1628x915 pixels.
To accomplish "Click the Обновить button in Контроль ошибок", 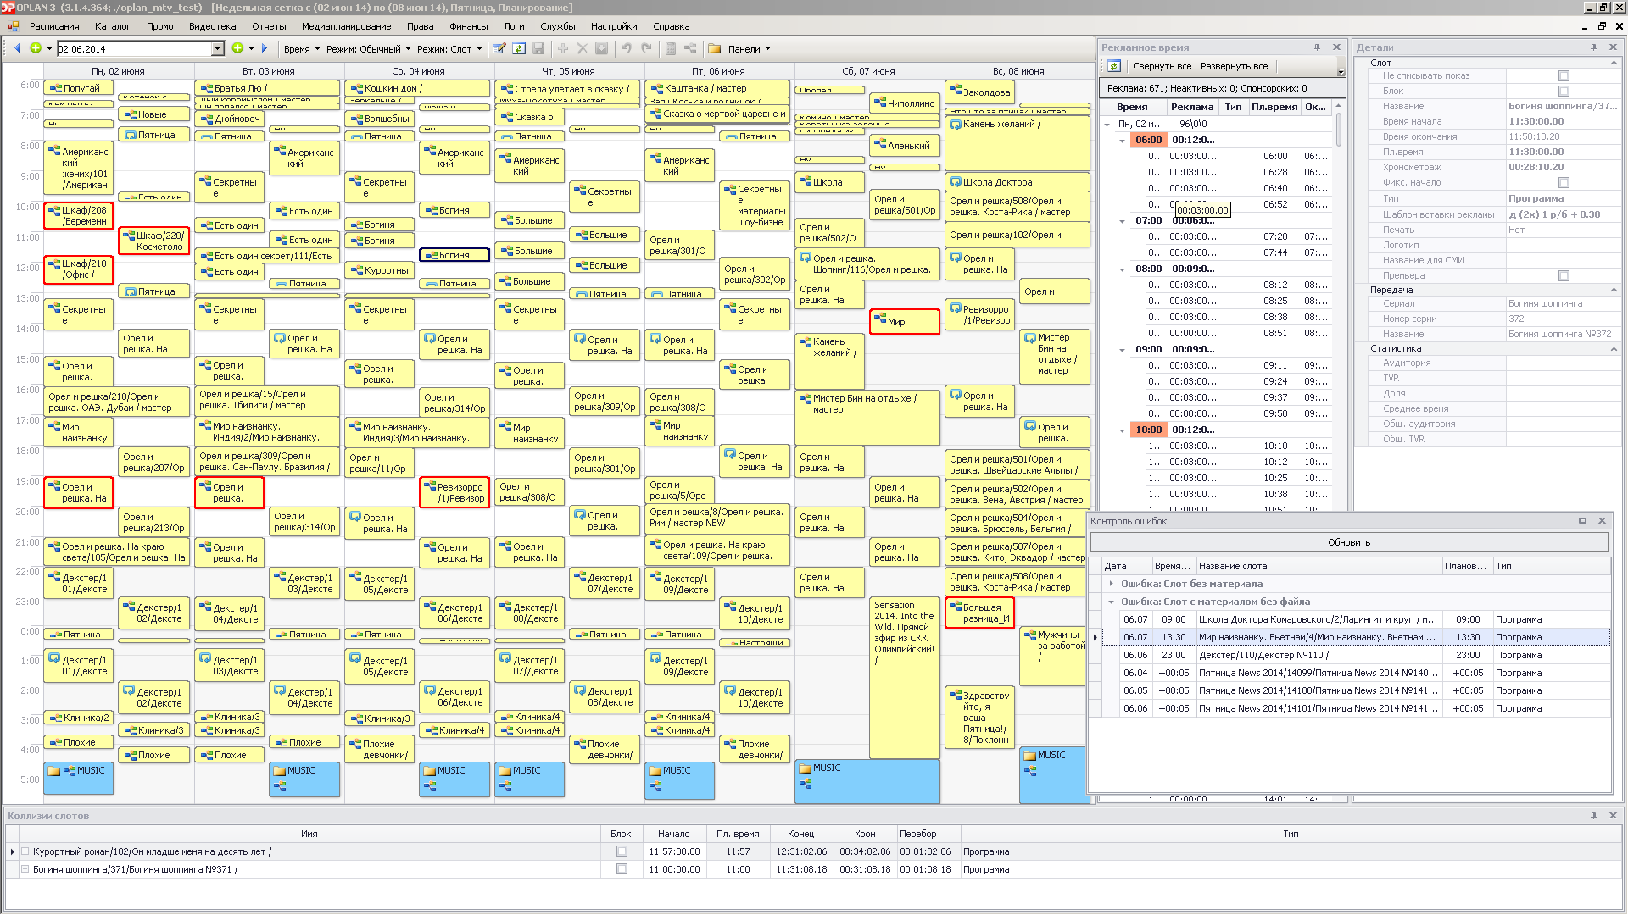I will [x=1349, y=542].
